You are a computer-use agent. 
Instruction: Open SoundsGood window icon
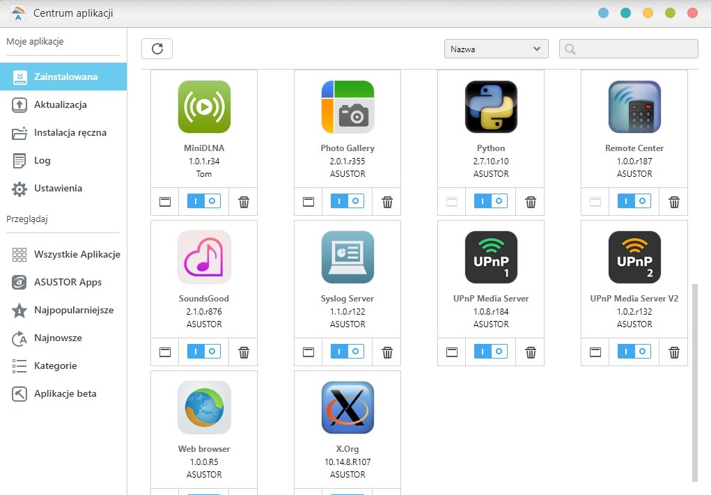tap(165, 352)
